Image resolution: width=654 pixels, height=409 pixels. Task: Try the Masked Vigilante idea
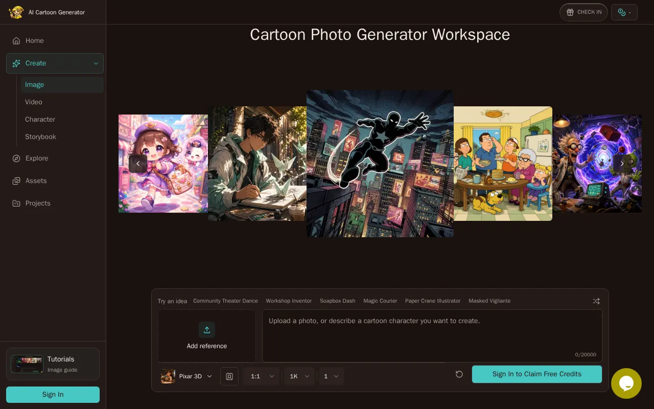click(x=489, y=301)
